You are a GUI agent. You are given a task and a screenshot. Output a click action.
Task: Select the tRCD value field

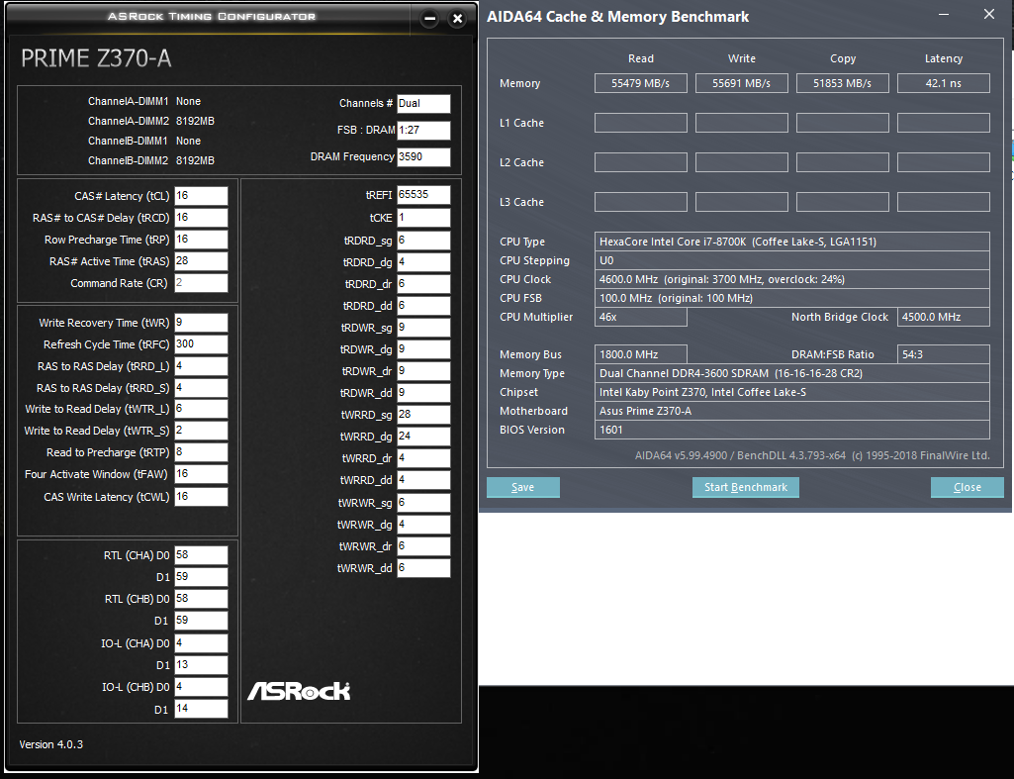(x=201, y=218)
